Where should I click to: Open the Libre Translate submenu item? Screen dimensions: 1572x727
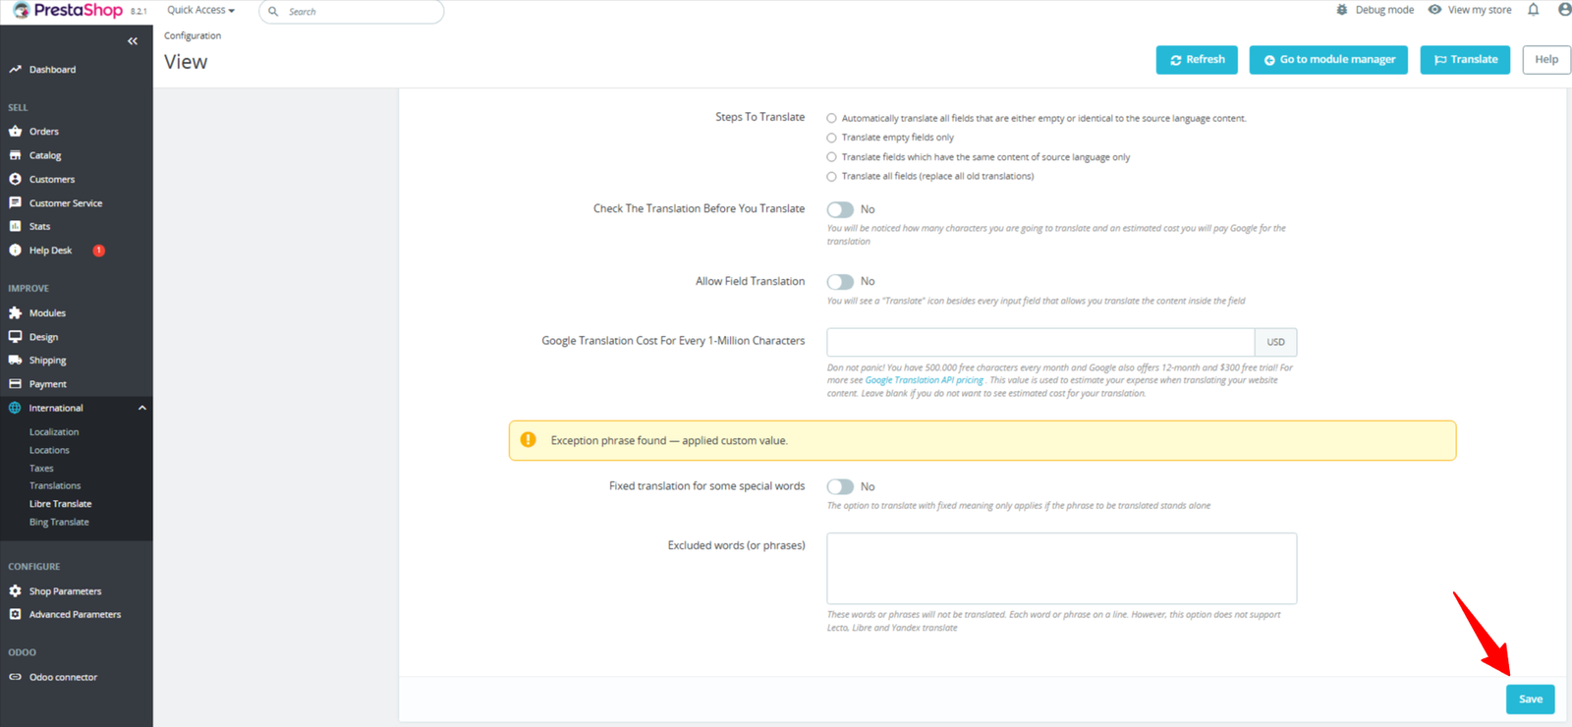(60, 504)
